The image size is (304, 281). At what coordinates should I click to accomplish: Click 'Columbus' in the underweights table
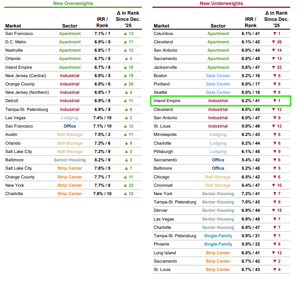click(x=163, y=33)
